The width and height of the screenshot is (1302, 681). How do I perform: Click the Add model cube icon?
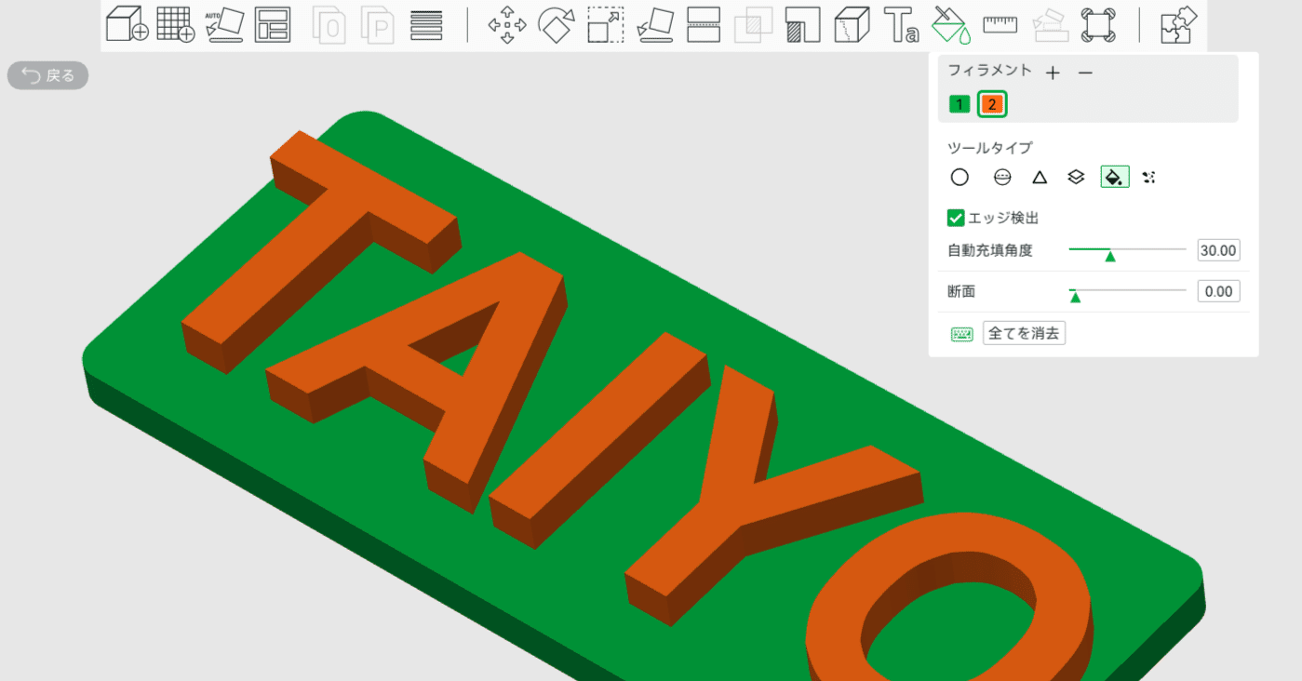[x=127, y=24]
